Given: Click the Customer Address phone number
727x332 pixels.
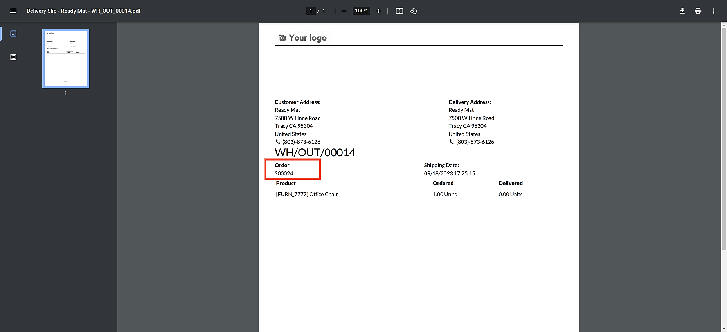Looking at the screenshot, I should [301, 142].
